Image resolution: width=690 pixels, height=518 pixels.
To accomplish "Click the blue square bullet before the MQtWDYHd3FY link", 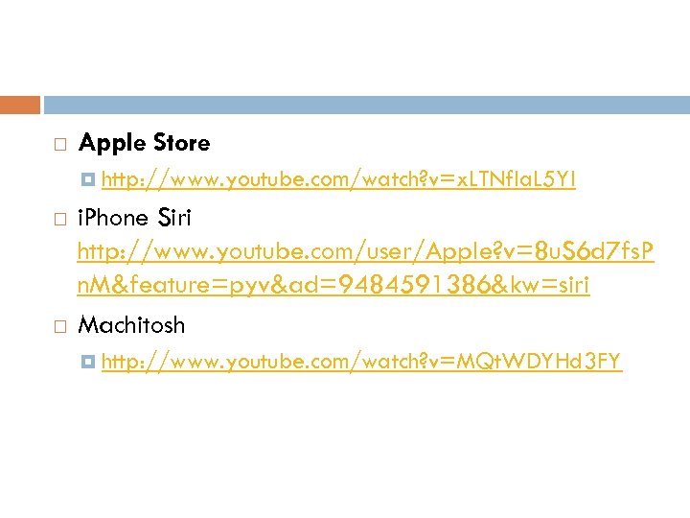I will (88, 362).
